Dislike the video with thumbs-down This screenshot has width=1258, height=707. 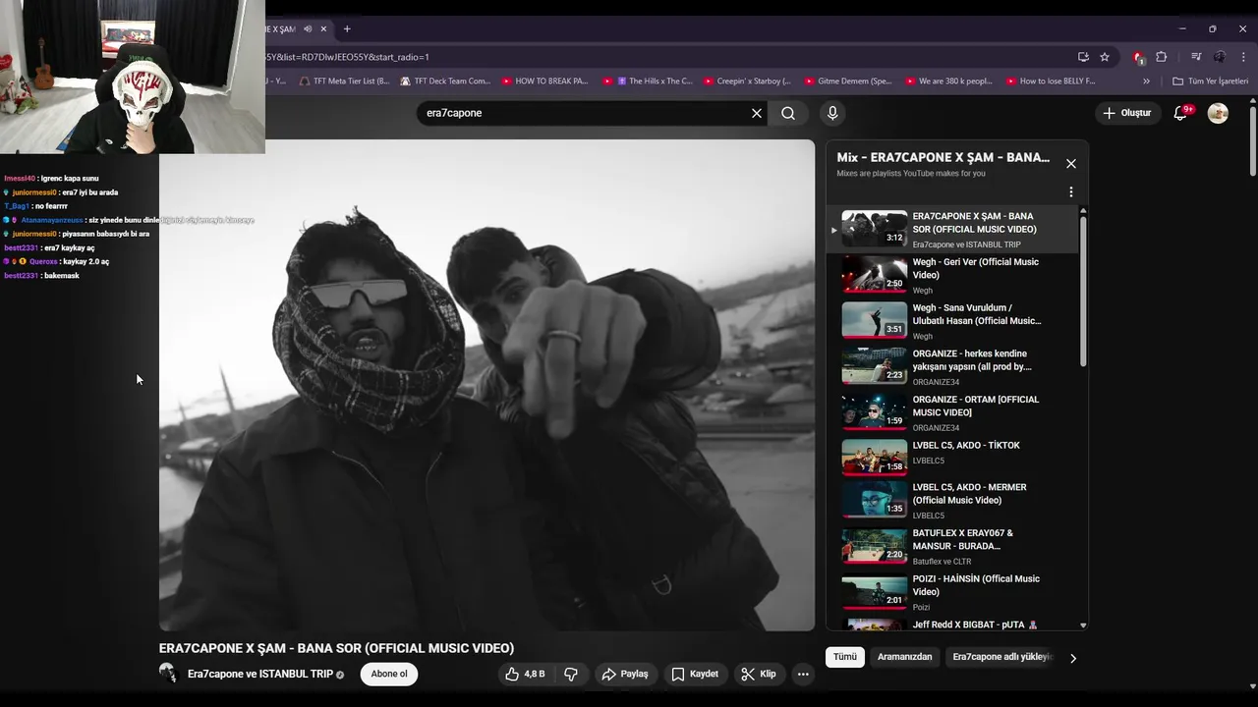[571, 674]
